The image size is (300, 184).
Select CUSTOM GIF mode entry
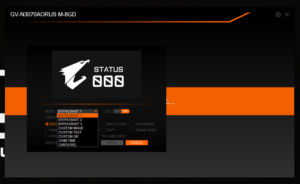click(78, 137)
